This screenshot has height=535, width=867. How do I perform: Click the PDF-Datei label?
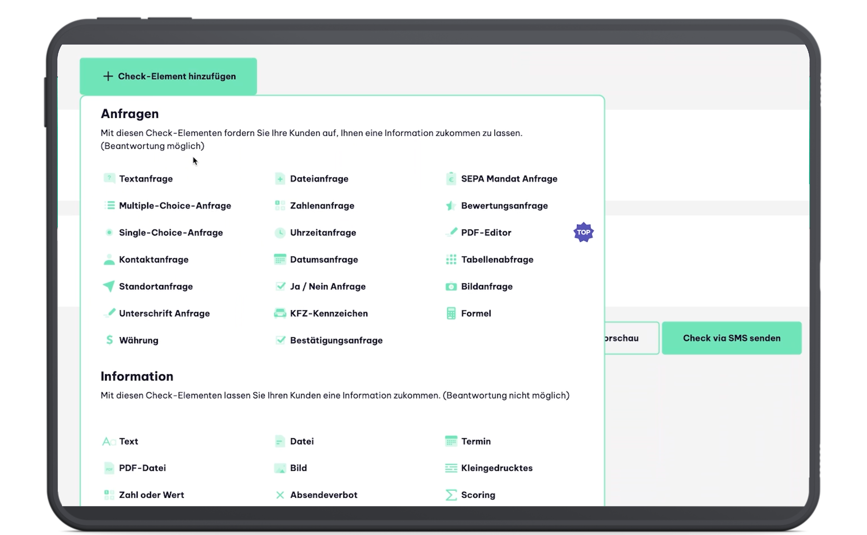click(142, 468)
